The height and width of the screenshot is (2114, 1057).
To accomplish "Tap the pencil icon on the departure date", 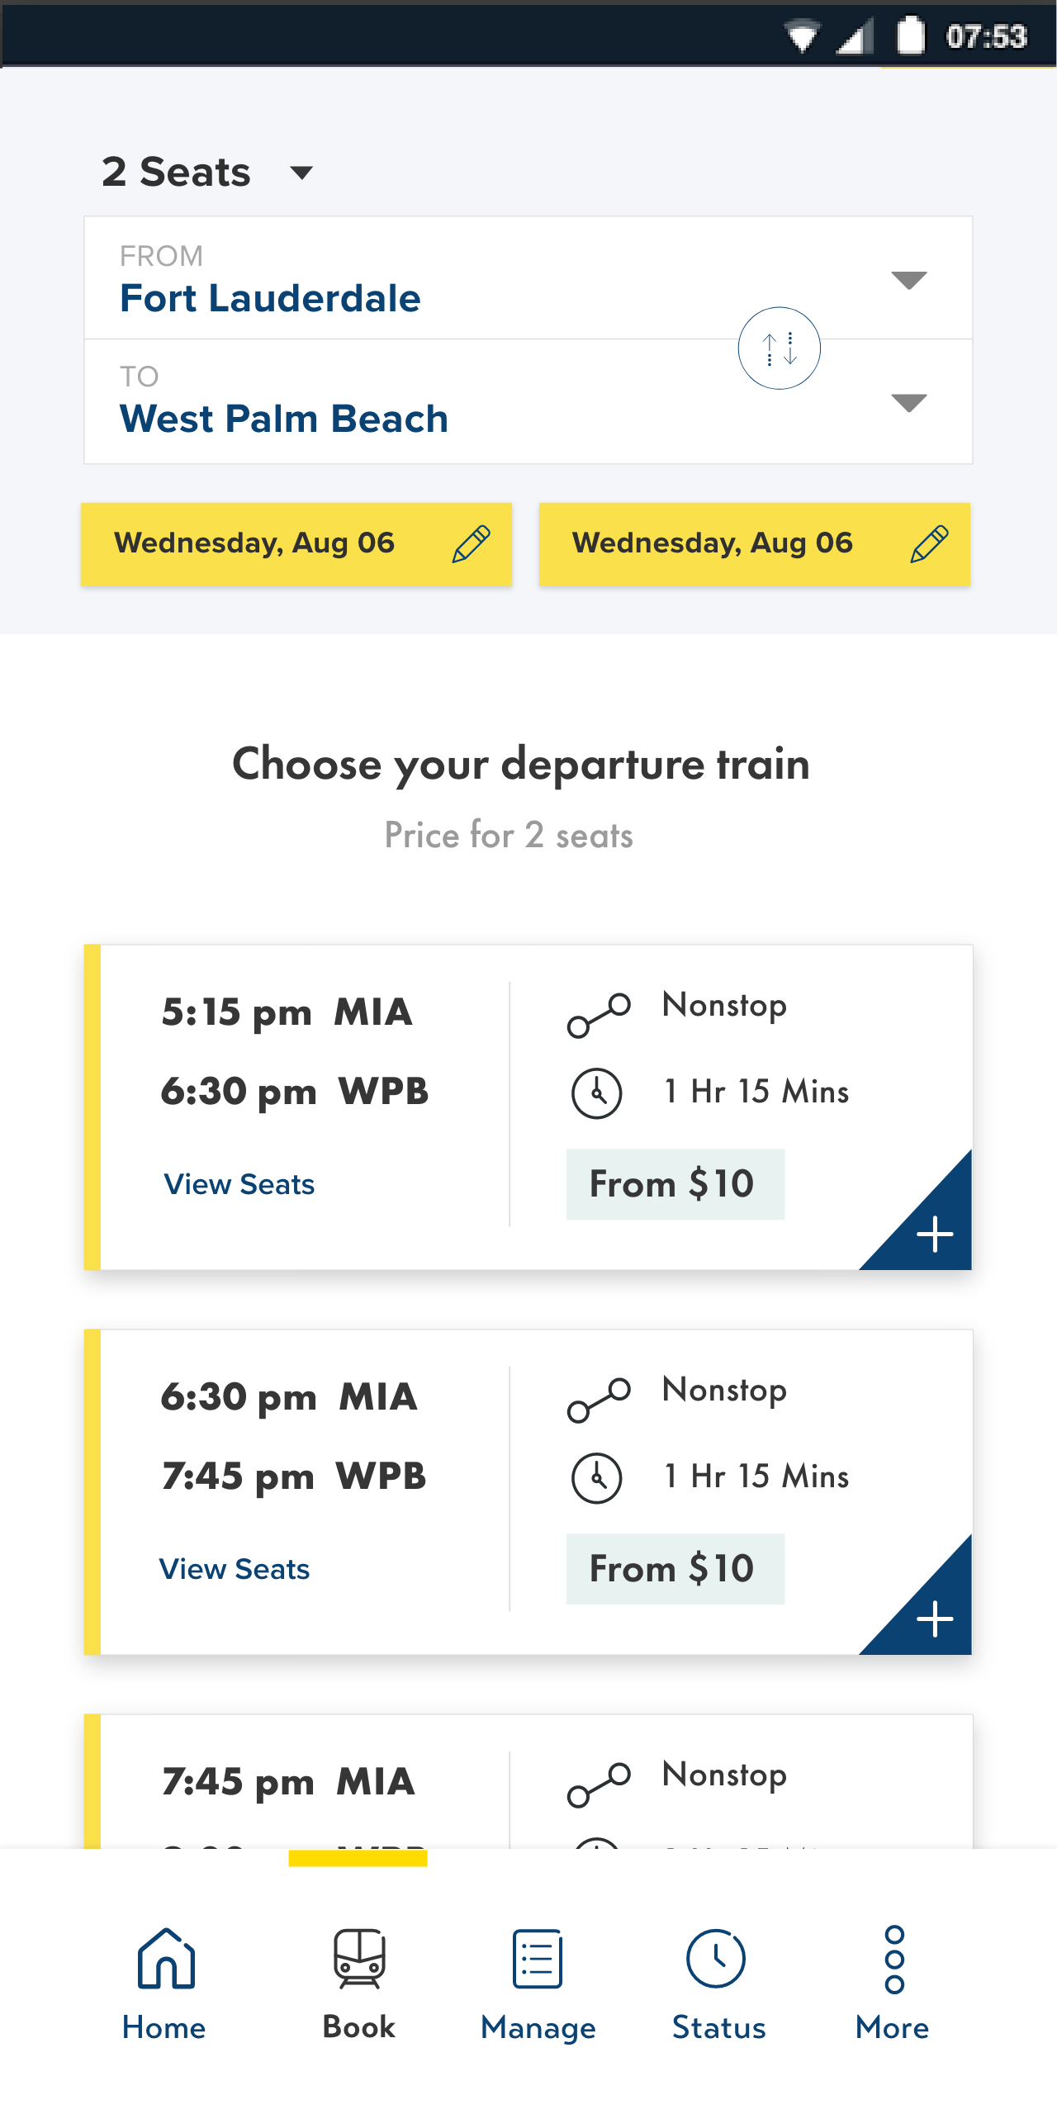I will pyautogui.click(x=472, y=544).
